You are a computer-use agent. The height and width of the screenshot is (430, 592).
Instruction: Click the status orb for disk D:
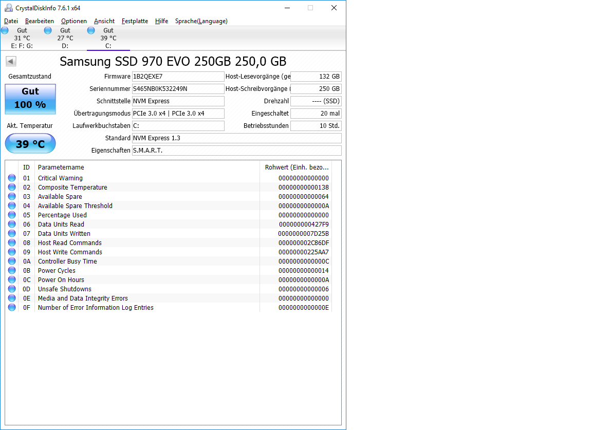point(48,30)
